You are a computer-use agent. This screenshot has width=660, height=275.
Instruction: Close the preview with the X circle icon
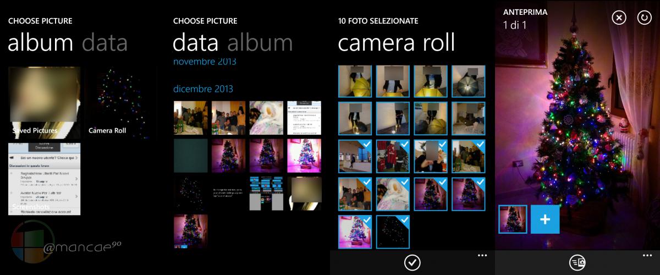(619, 18)
